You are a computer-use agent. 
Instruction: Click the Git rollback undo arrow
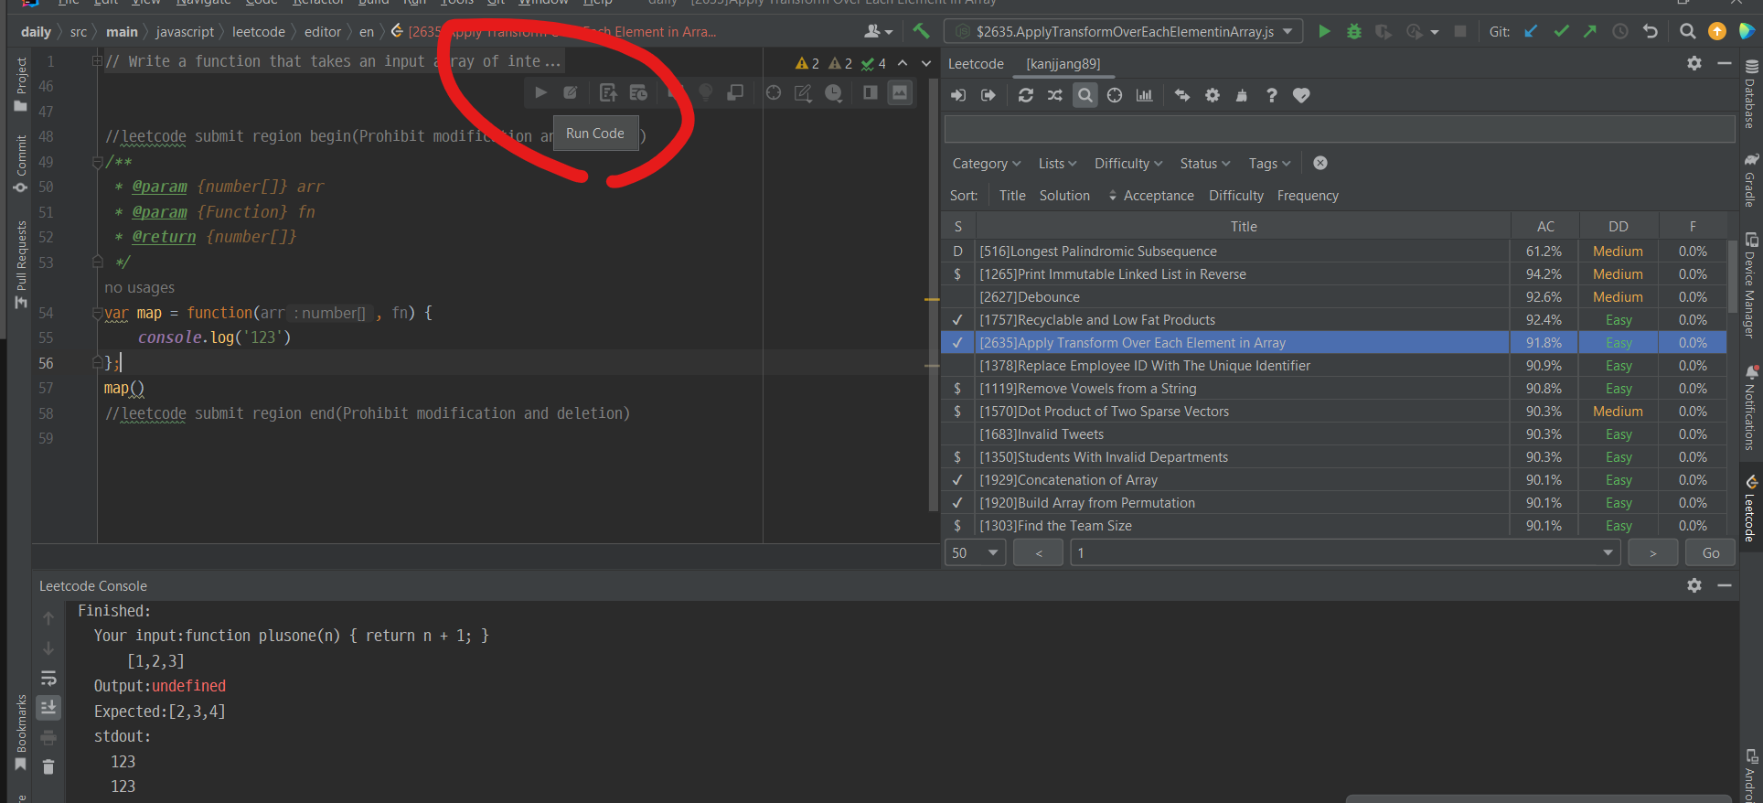click(1650, 31)
